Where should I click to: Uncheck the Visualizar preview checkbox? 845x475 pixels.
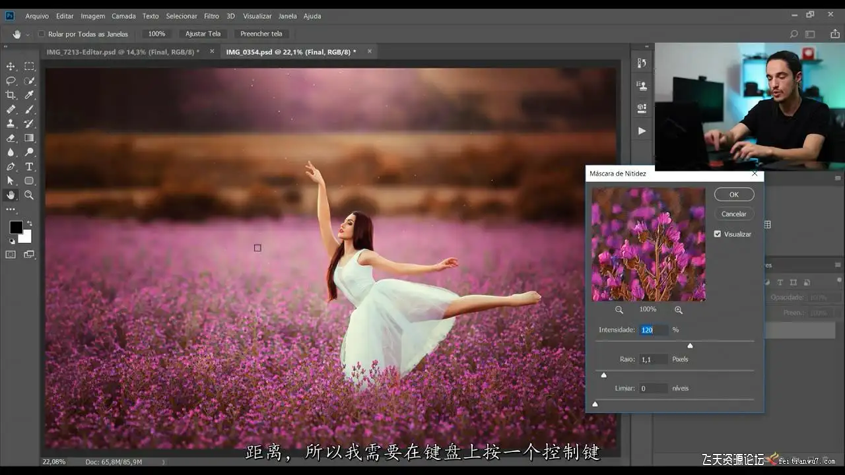click(718, 234)
